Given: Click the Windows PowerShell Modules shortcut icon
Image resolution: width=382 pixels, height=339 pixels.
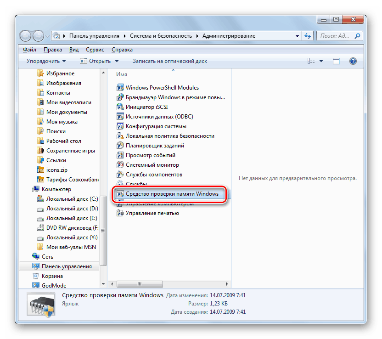Looking at the screenshot, I should click(120, 87).
